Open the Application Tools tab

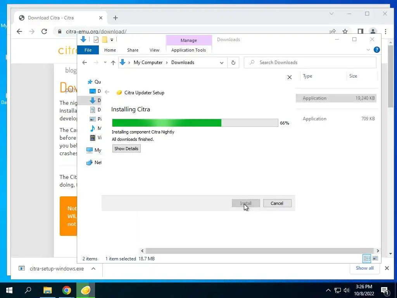pyautogui.click(x=189, y=50)
